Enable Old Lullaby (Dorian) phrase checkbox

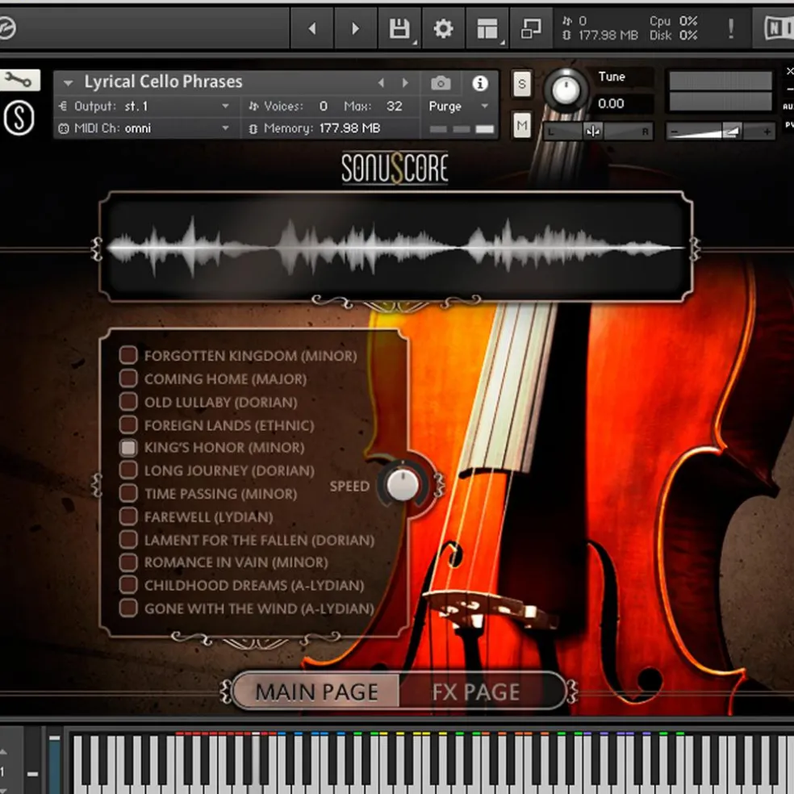pos(128,401)
